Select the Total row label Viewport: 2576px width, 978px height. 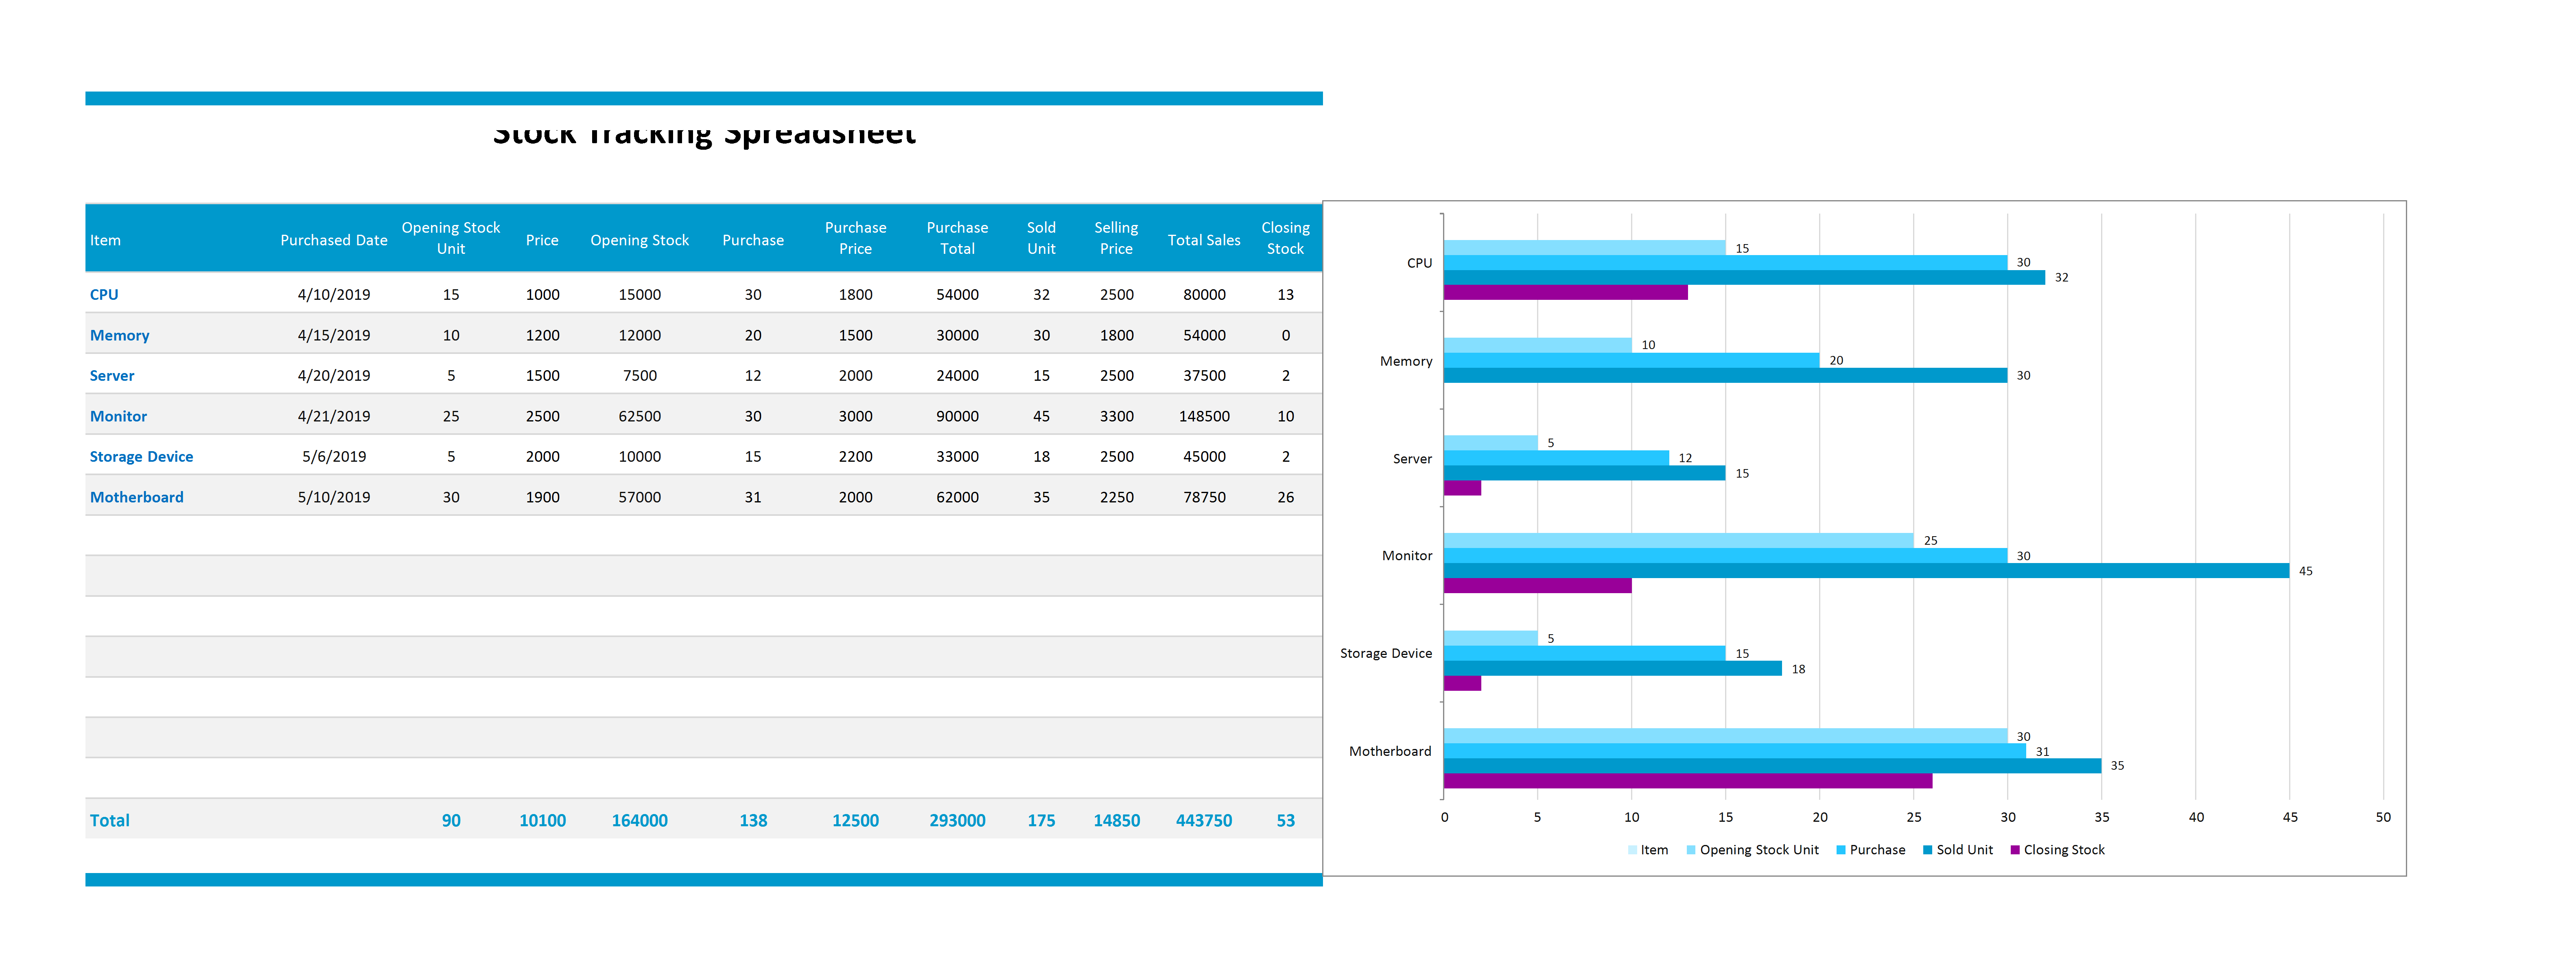pos(109,820)
